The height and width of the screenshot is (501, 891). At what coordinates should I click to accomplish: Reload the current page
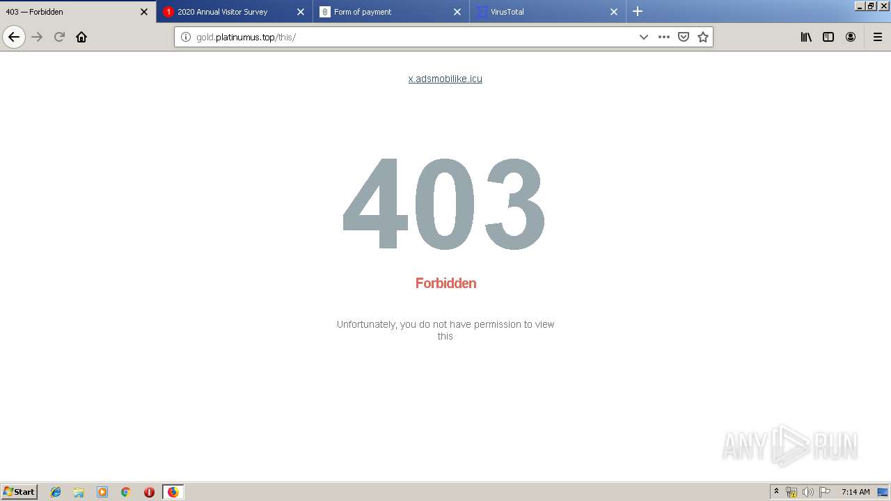click(x=59, y=37)
